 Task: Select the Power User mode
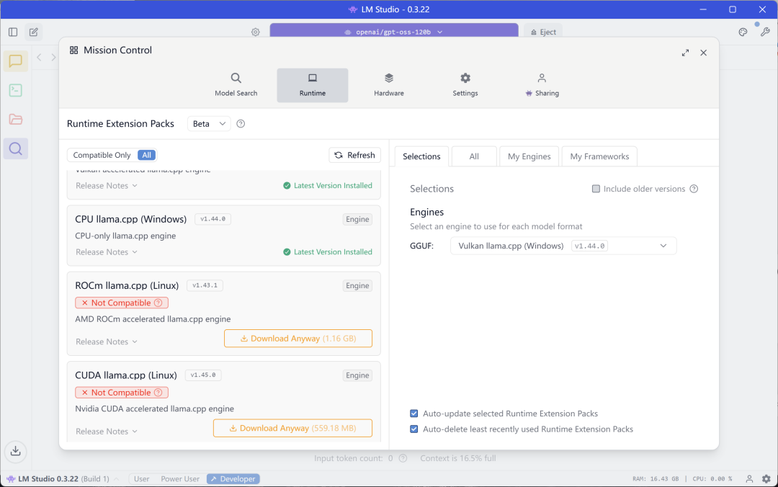pos(181,479)
